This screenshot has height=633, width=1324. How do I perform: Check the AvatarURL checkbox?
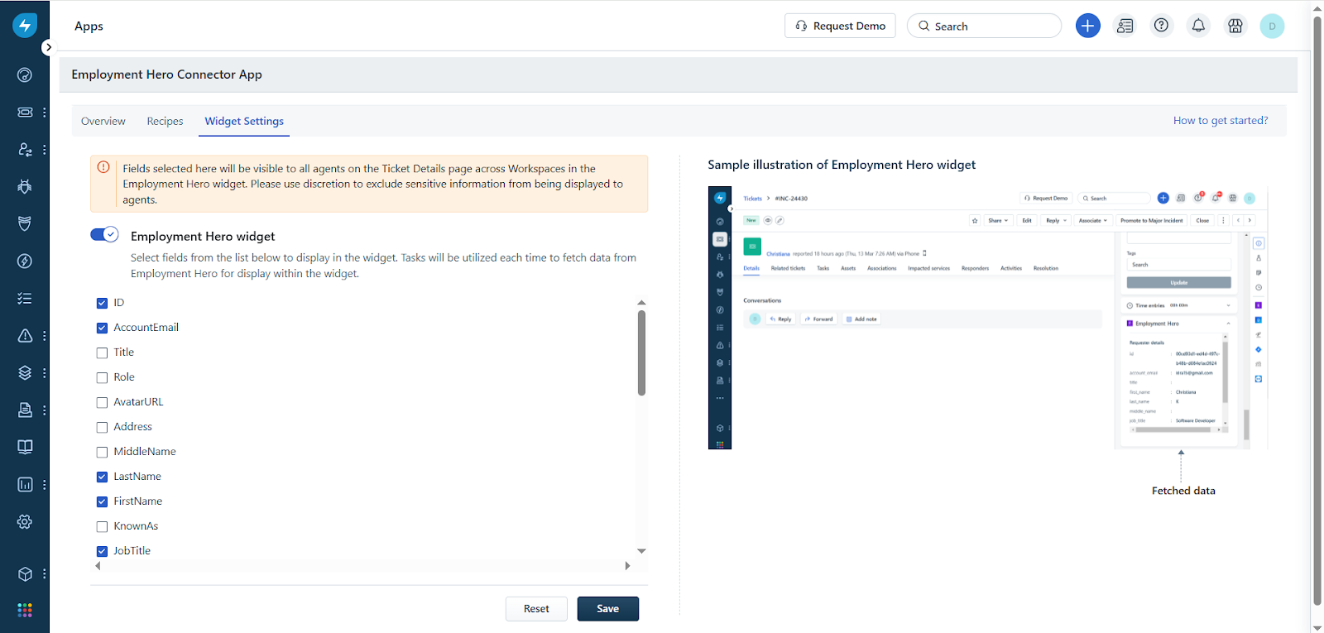coord(102,402)
